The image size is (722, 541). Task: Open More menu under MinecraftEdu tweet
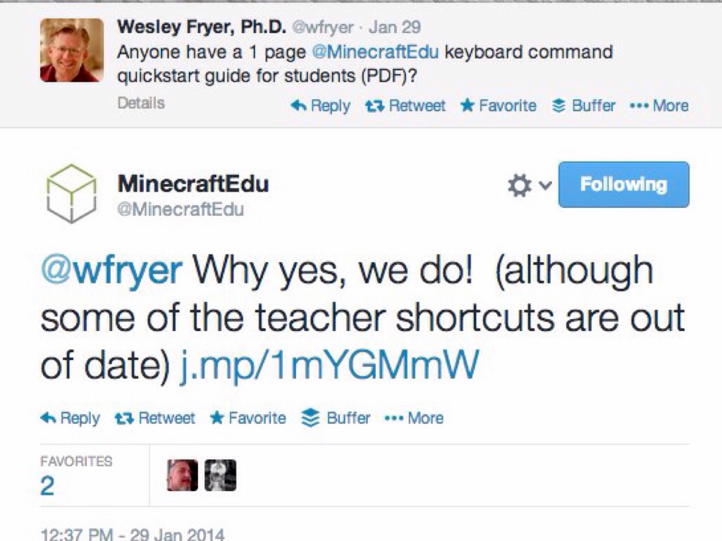[x=414, y=418]
